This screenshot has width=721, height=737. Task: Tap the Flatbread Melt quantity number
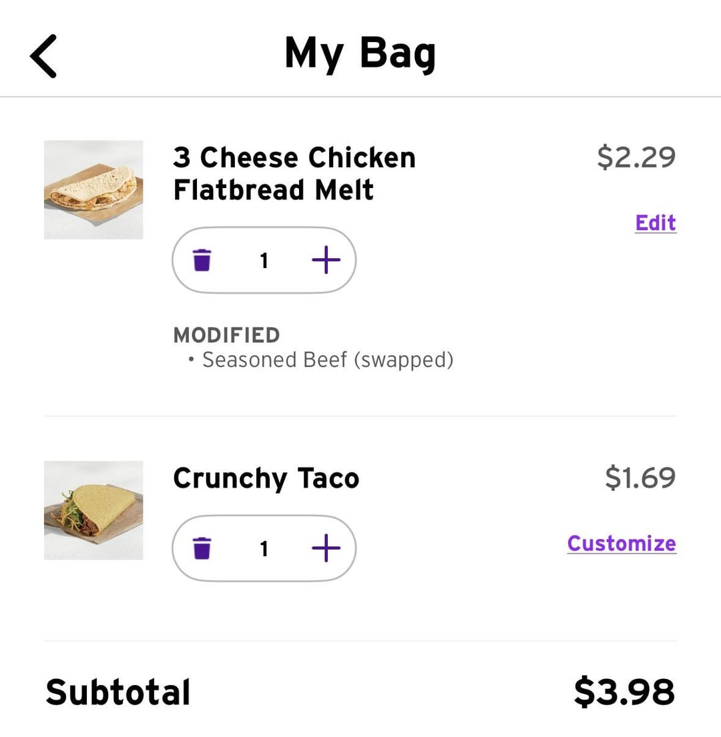pos(264,260)
